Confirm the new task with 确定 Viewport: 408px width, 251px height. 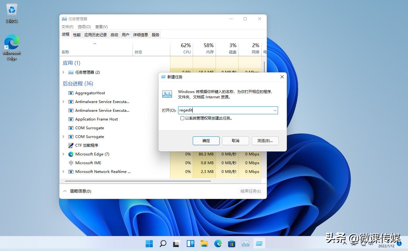[x=206, y=140]
